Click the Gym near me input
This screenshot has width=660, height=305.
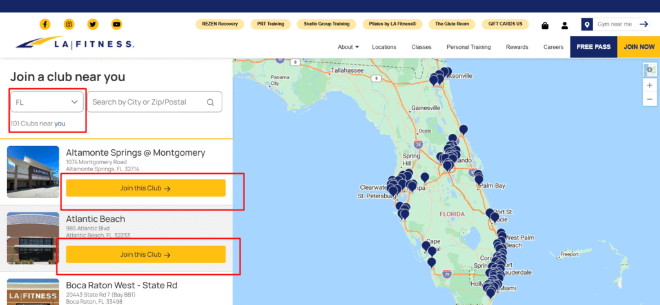pos(616,24)
